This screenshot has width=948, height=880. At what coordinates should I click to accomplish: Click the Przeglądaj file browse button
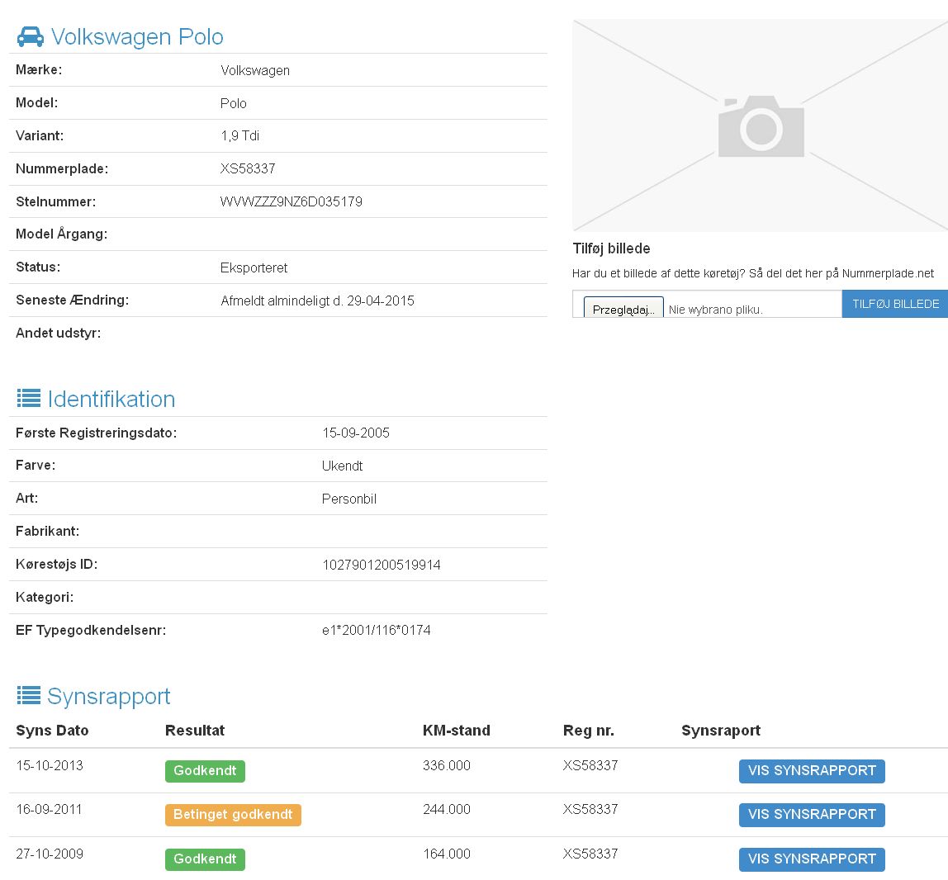[623, 309]
